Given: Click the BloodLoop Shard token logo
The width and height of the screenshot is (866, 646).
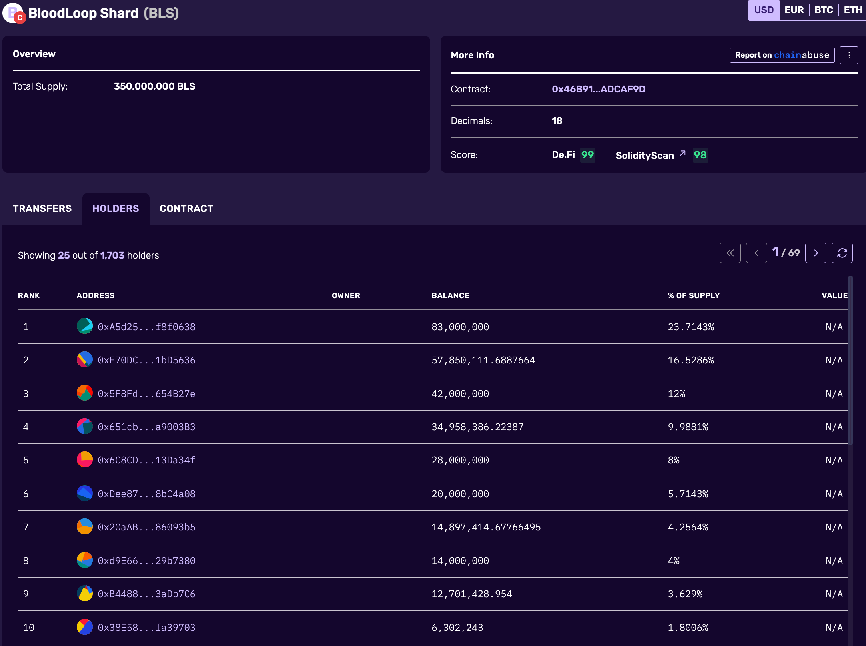Looking at the screenshot, I should [x=13, y=13].
